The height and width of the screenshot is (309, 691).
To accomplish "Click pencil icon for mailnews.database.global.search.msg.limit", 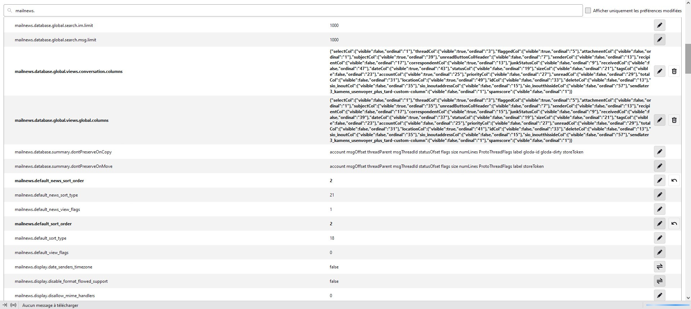I will click(659, 40).
